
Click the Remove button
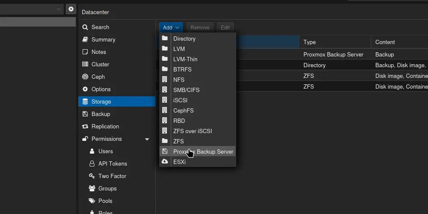[x=200, y=27]
